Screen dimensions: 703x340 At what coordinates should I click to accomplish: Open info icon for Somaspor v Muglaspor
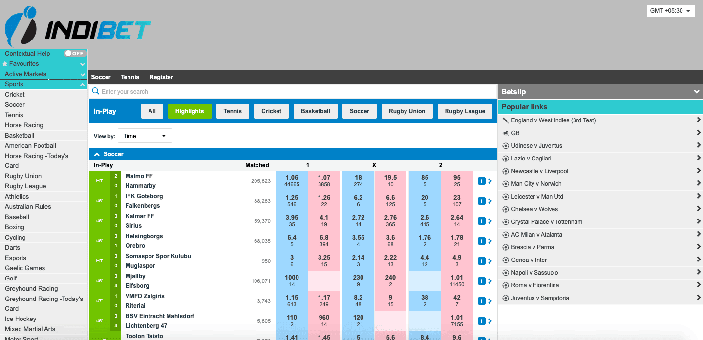coord(482,261)
